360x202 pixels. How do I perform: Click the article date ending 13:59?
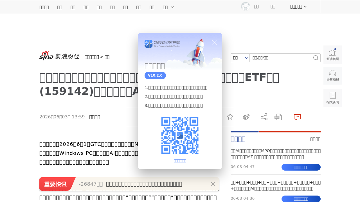coord(62,117)
